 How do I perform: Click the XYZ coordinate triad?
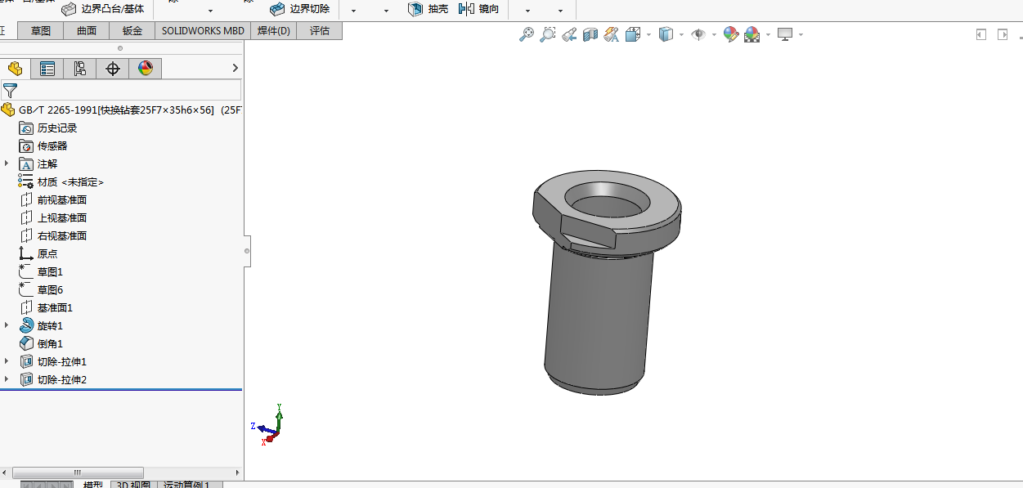tap(267, 425)
